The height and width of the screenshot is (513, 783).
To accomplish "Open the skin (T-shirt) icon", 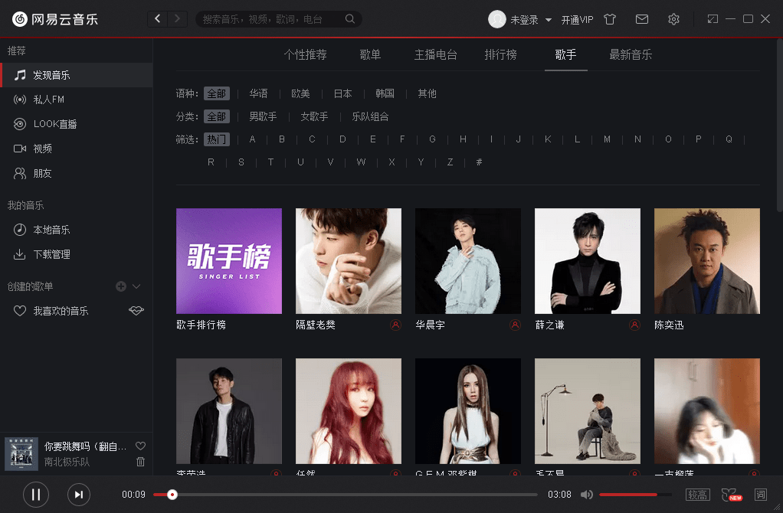I will click(x=610, y=19).
